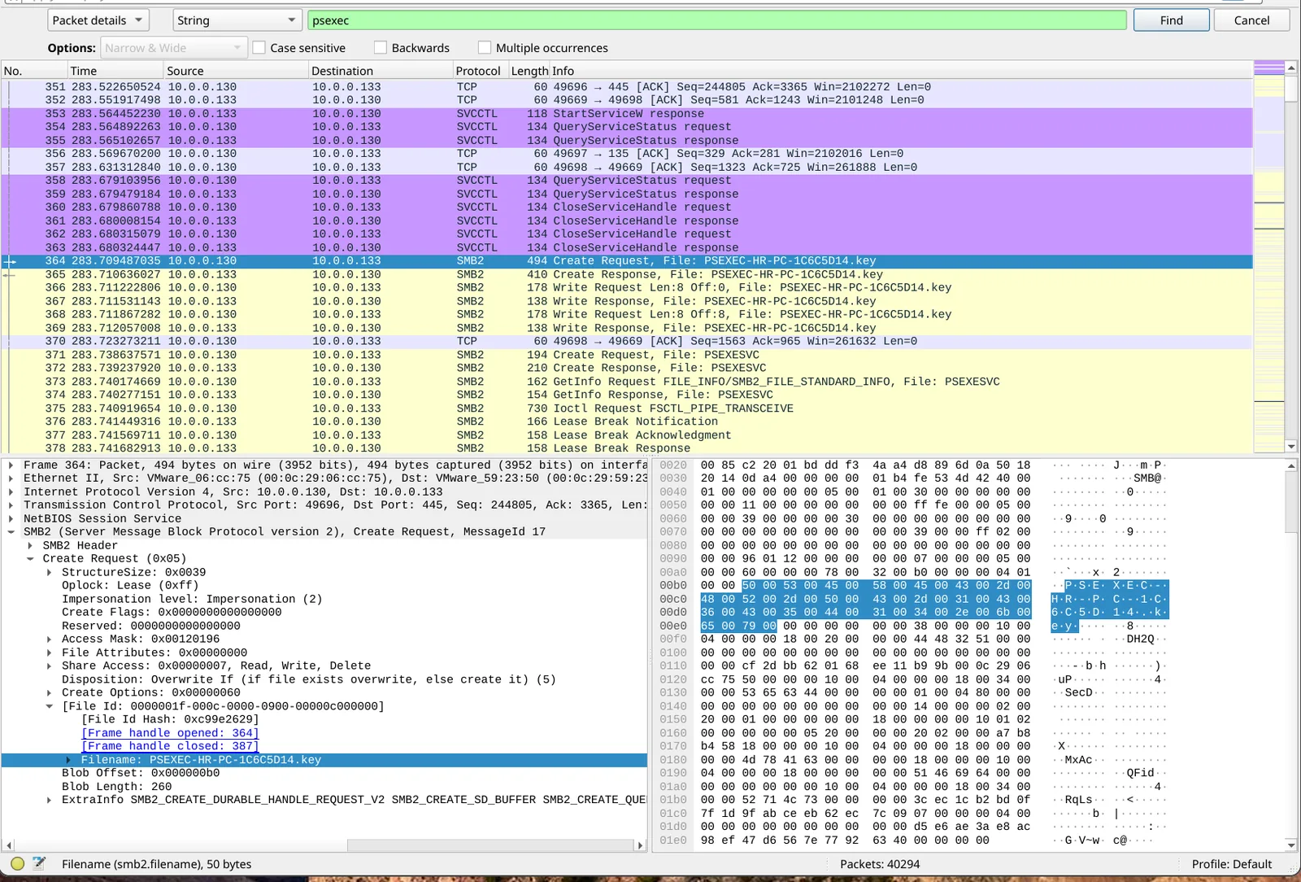Click the expert information yellow circle icon
Screen dimensions: 1301x882
tap(17, 864)
